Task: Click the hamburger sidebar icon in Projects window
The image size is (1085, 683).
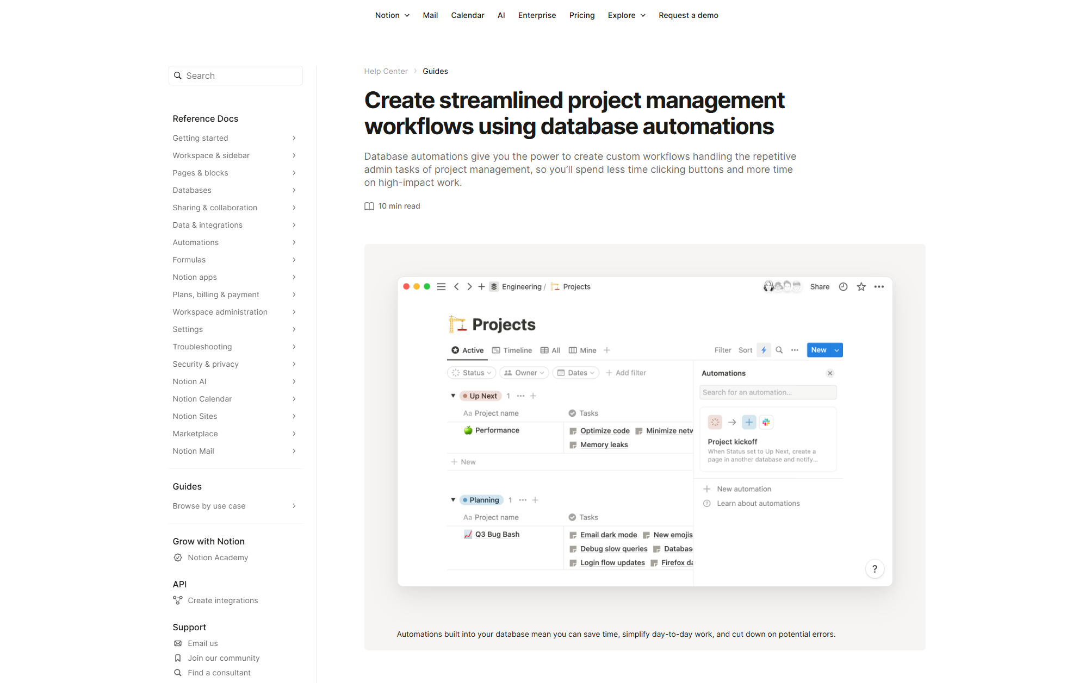Action: 441,287
